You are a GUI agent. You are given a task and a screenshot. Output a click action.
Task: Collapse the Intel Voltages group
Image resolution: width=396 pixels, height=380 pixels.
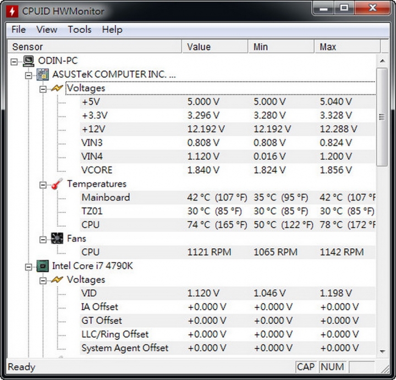[x=43, y=281]
